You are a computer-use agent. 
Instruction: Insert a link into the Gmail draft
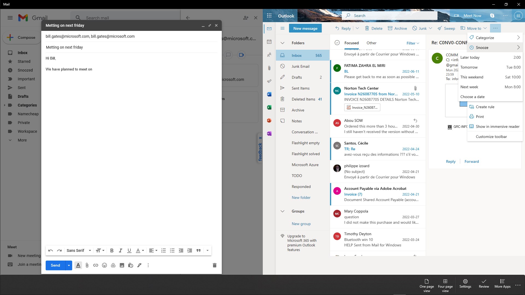[96, 265]
